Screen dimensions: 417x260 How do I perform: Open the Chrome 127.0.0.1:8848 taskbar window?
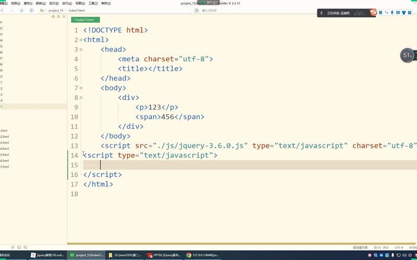point(203,255)
